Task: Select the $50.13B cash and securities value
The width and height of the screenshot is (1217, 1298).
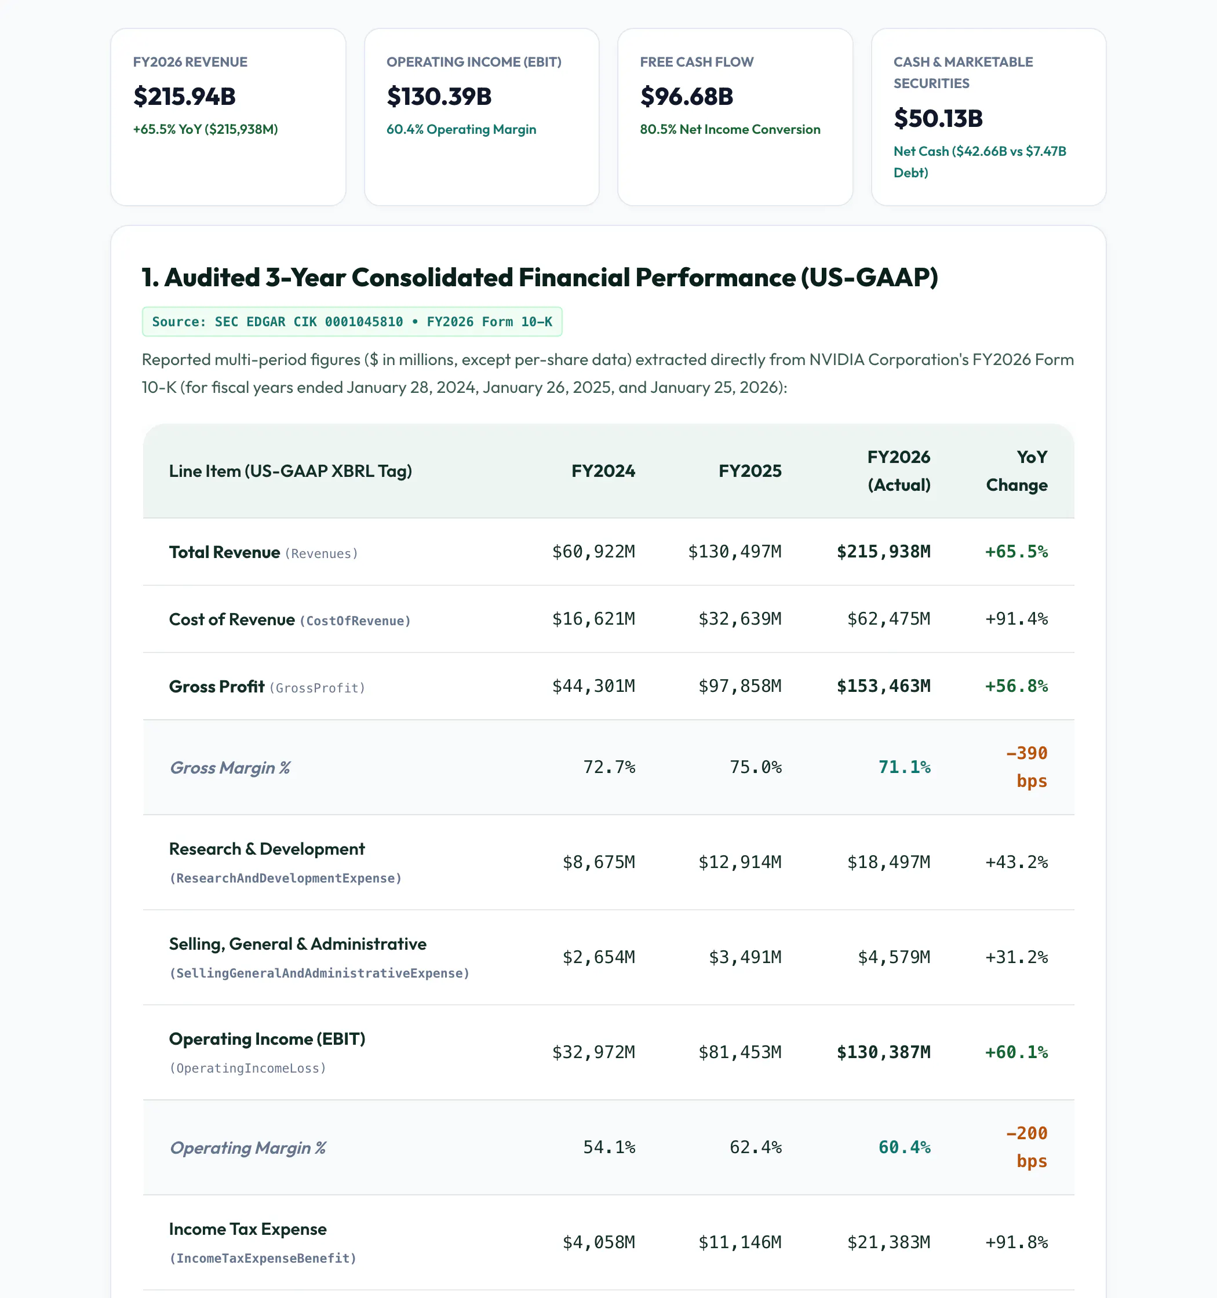Action: click(938, 118)
